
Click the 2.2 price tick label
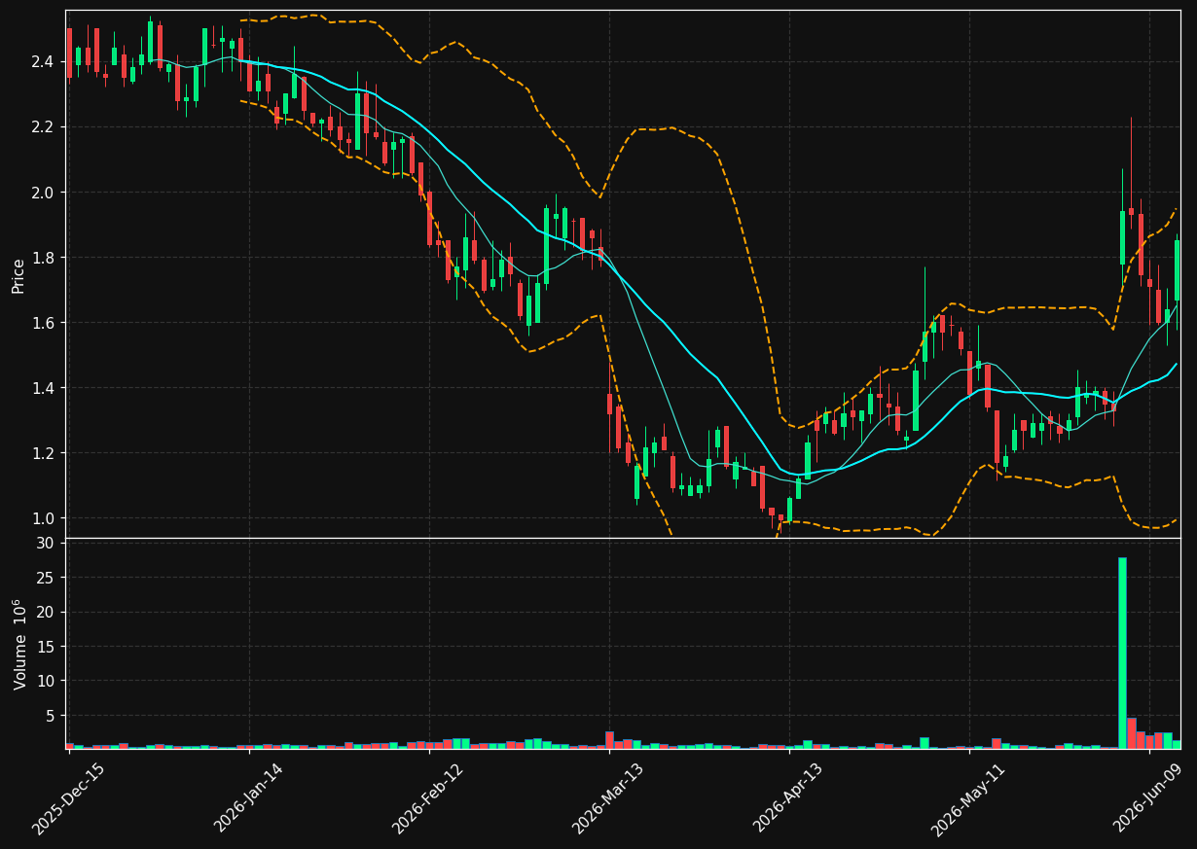[x=42, y=127]
